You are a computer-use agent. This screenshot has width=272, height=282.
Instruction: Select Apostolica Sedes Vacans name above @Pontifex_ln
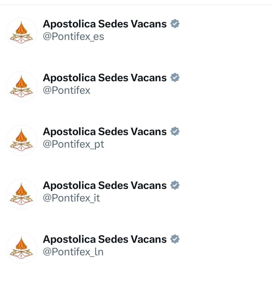click(105, 239)
